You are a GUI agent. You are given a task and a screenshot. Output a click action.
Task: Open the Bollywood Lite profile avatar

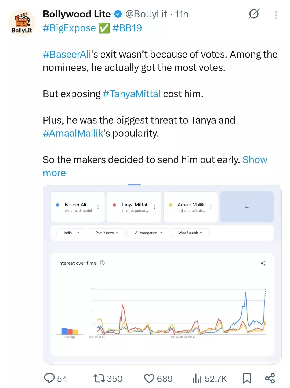tap(22, 23)
